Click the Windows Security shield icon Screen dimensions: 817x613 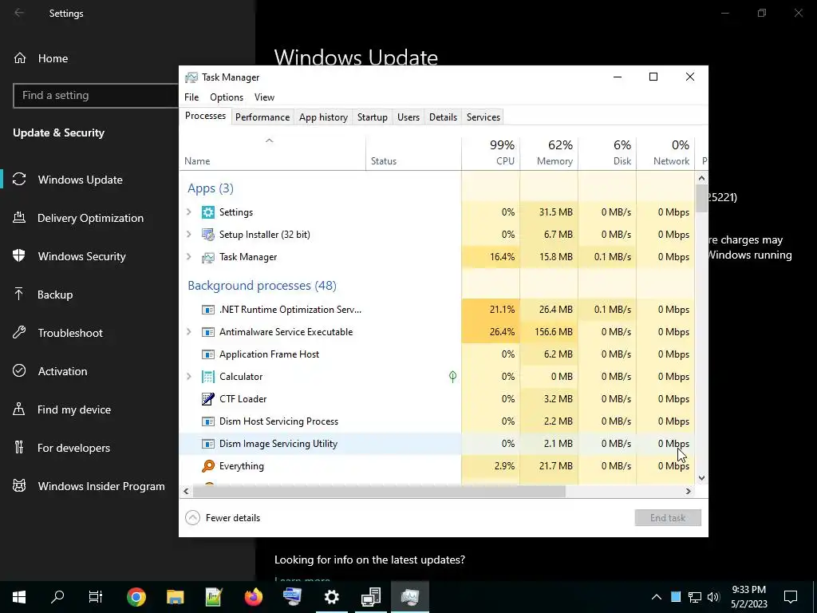19,255
